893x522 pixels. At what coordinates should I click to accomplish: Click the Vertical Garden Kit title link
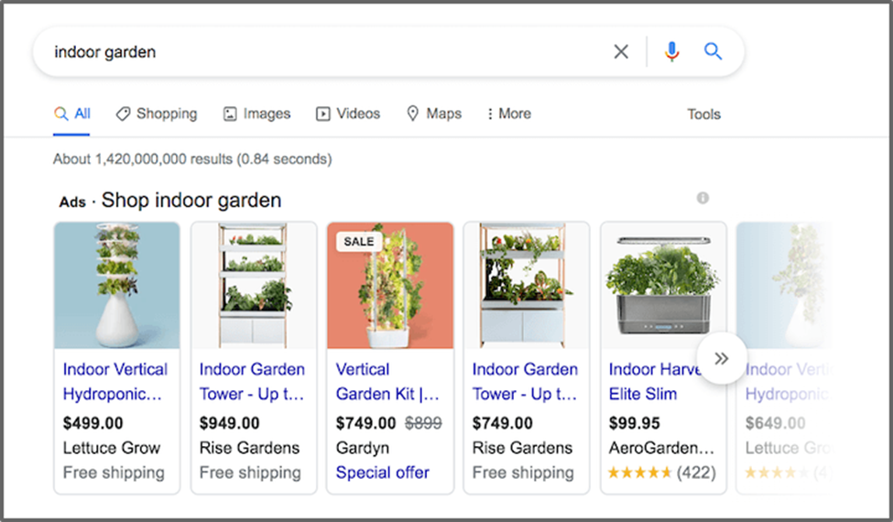point(387,382)
